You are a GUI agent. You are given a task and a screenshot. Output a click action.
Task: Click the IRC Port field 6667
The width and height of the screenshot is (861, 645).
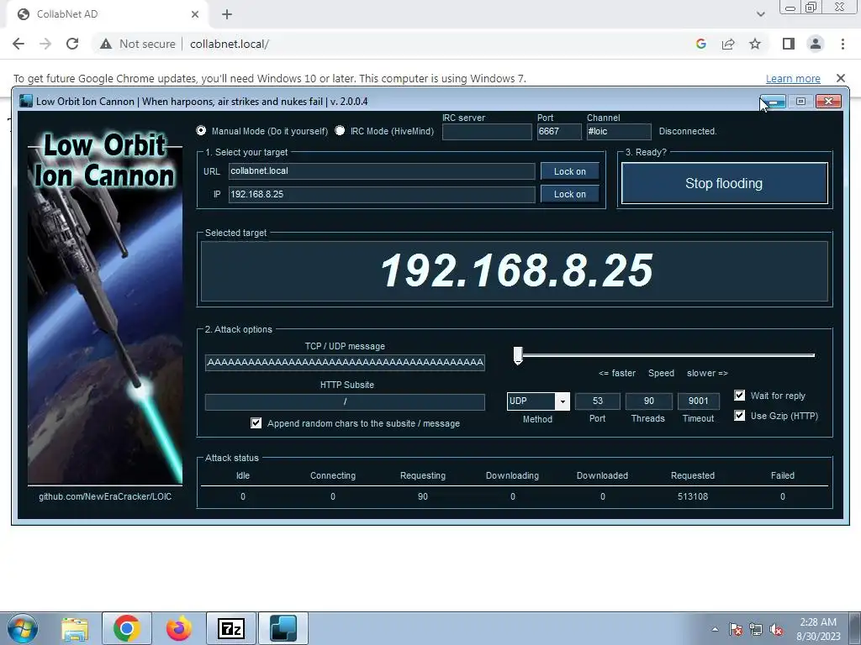coord(559,132)
